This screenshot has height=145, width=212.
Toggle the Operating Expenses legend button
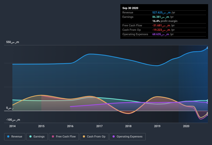pyautogui.click(x=128, y=137)
